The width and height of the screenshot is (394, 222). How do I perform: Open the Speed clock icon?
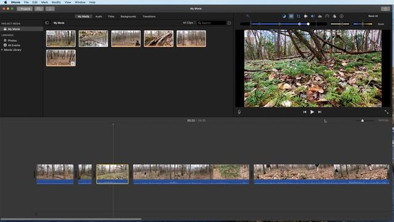327,16
